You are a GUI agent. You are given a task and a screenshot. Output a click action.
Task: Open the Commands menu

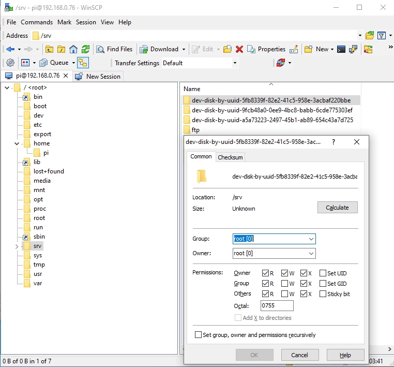37,22
